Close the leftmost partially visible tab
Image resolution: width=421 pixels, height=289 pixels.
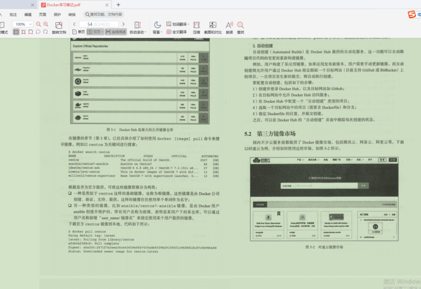(x=32, y=5)
